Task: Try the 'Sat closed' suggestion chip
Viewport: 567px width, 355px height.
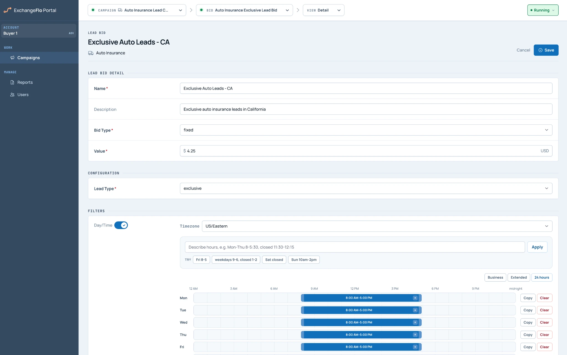Action: click(x=274, y=260)
